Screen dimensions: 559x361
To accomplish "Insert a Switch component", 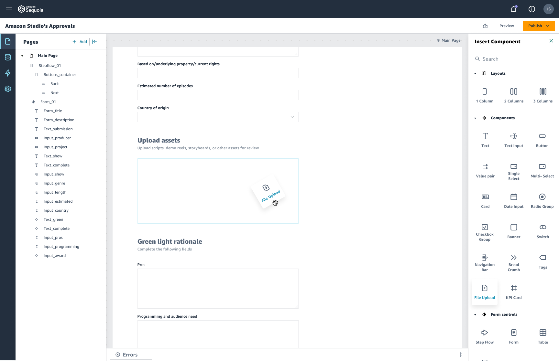I will pyautogui.click(x=543, y=230).
